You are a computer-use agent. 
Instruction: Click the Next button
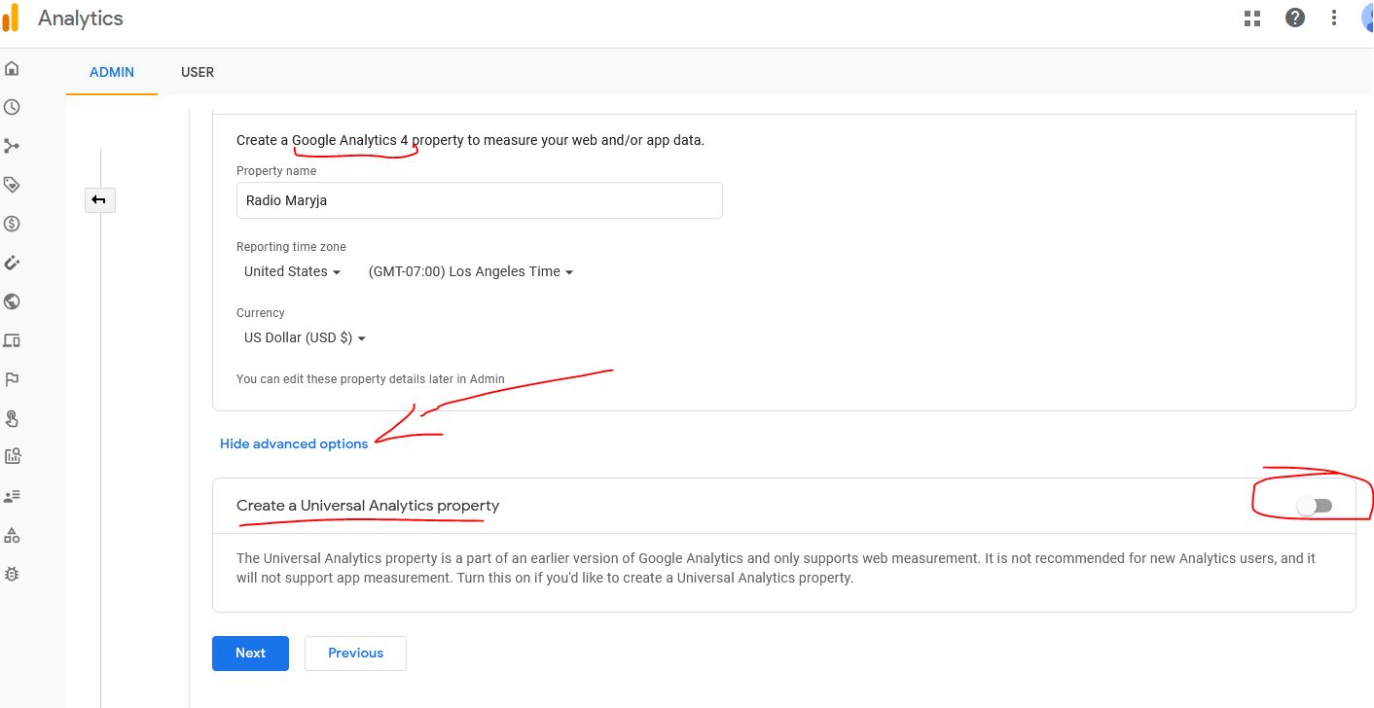[x=250, y=654]
